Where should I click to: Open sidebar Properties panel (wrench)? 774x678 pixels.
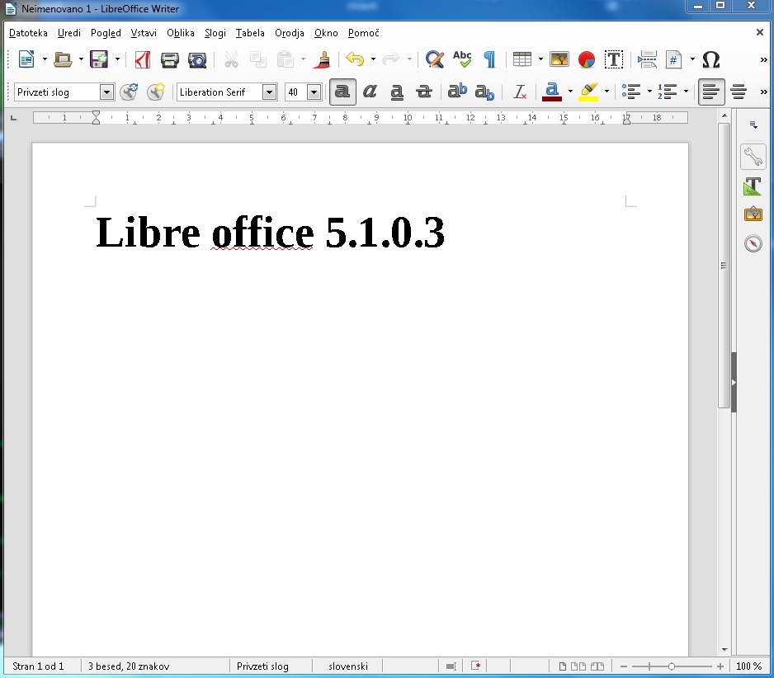[x=753, y=157]
